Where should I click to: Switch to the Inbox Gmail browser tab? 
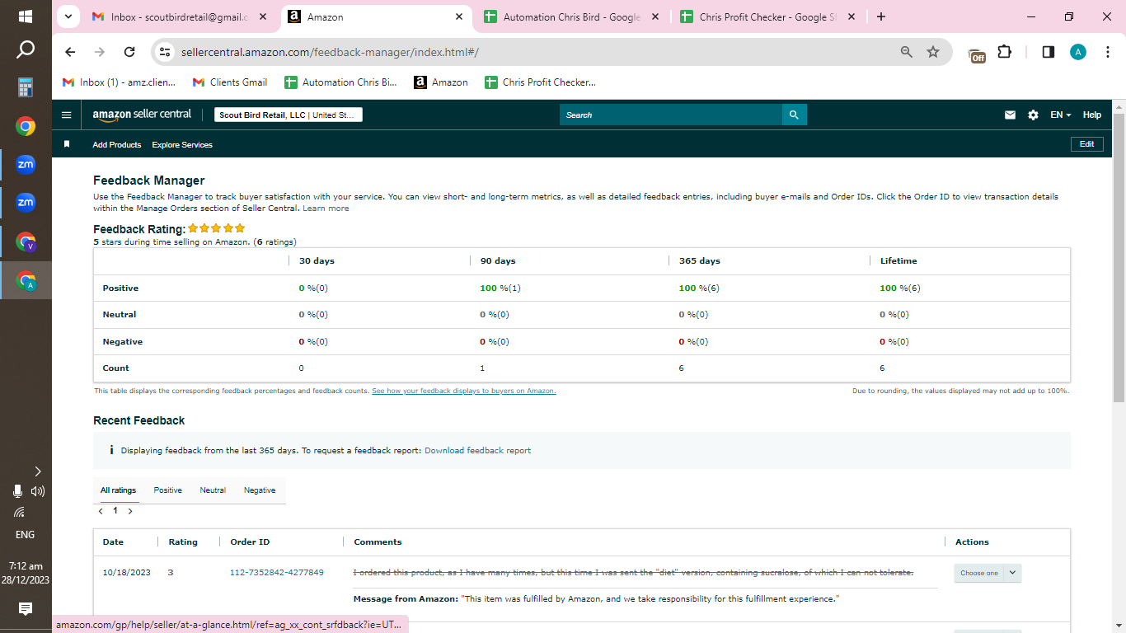coord(180,16)
